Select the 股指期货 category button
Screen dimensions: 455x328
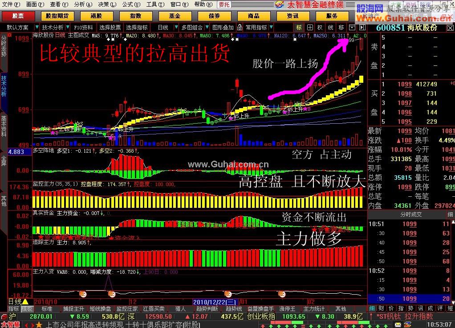pos(57,16)
